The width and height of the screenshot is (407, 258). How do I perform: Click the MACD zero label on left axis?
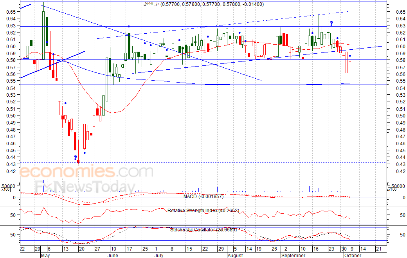(x=14, y=198)
